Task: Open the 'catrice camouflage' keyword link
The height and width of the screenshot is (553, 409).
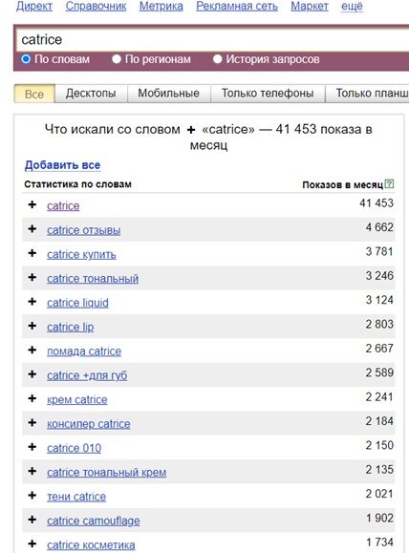Action: coord(93,521)
